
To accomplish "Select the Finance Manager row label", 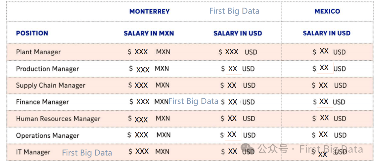I will (x=42, y=102).
